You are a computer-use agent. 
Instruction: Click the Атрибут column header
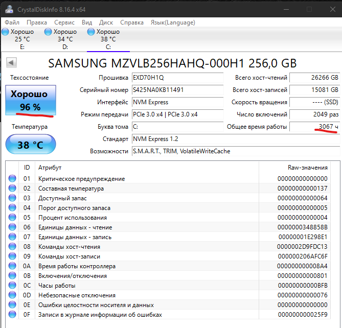[x=147, y=168]
